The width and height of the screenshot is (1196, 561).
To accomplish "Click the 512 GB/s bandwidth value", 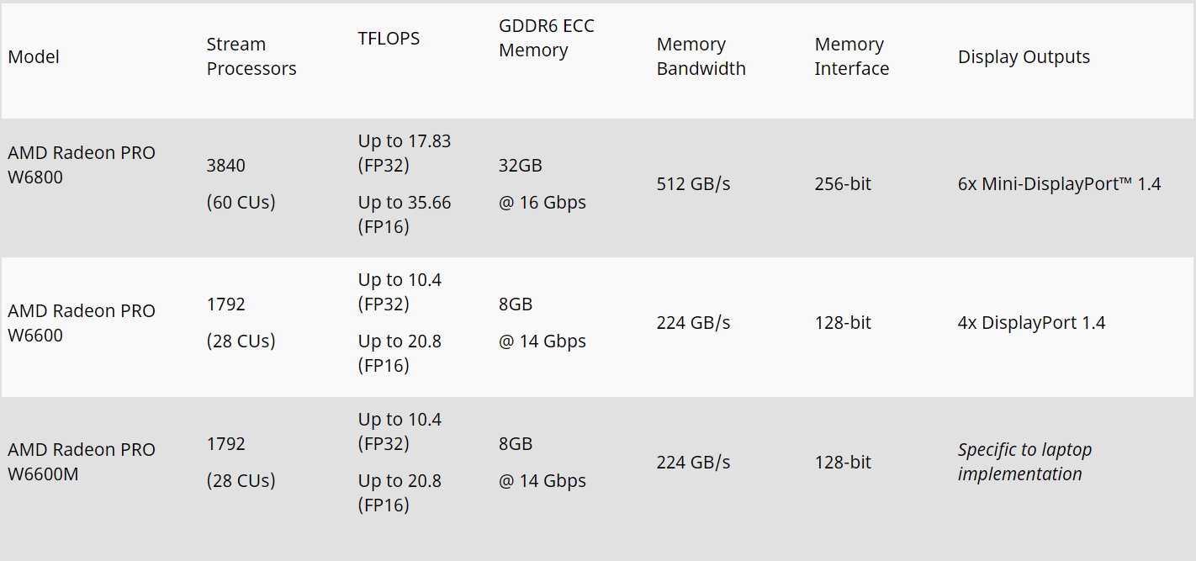I will pos(694,183).
